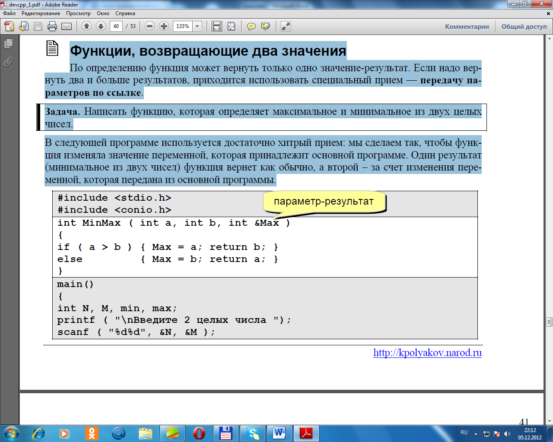Open zoom percentage dropdown arrow

(x=197, y=26)
